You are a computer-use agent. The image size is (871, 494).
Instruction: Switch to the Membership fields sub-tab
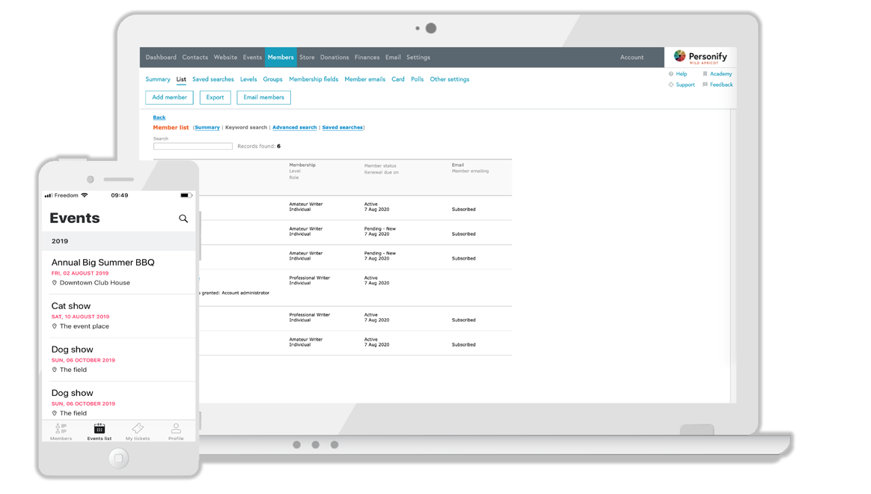click(314, 79)
